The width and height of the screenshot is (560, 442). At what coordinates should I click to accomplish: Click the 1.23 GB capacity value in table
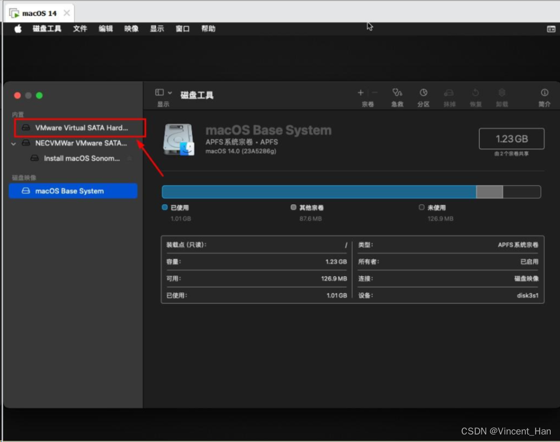(336, 262)
